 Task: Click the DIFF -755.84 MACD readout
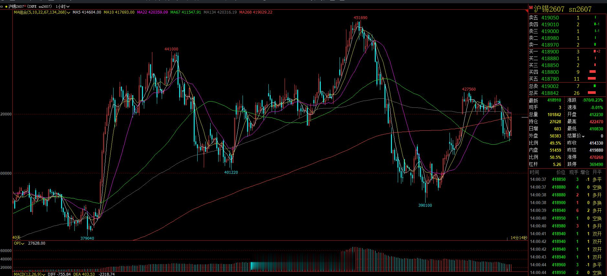60,274
